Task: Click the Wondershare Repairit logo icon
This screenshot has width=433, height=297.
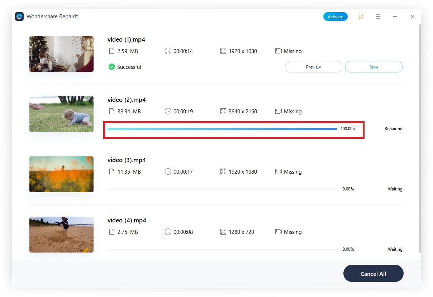Action: [19, 16]
